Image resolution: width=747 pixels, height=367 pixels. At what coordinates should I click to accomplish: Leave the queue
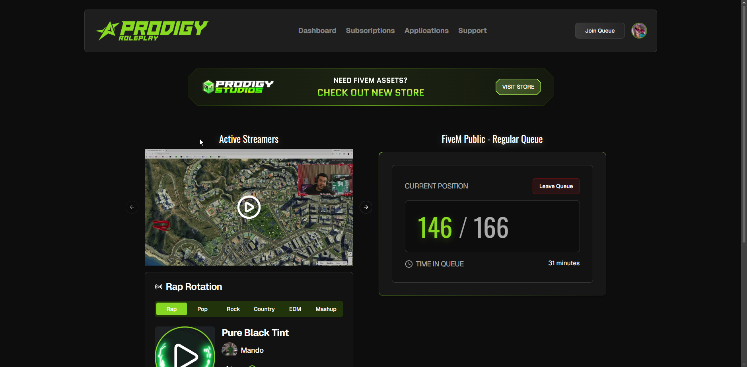pyautogui.click(x=556, y=186)
